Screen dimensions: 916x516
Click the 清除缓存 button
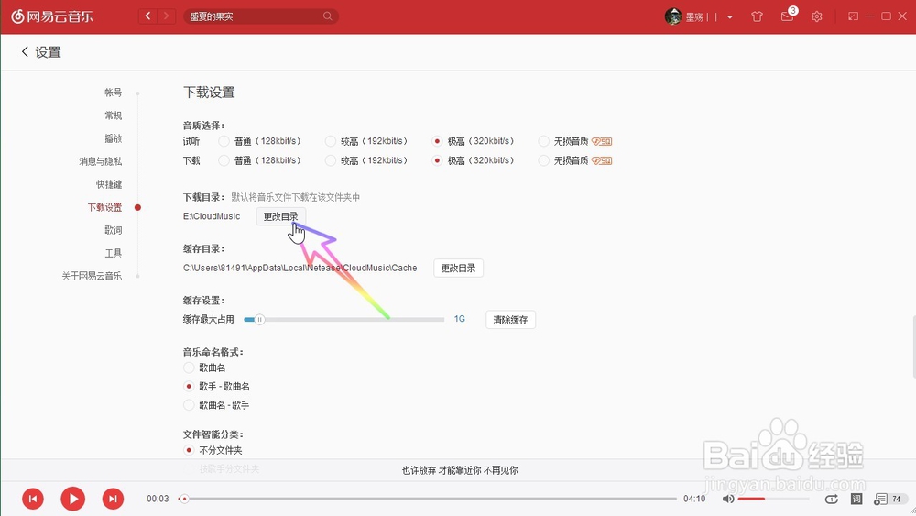(510, 320)
